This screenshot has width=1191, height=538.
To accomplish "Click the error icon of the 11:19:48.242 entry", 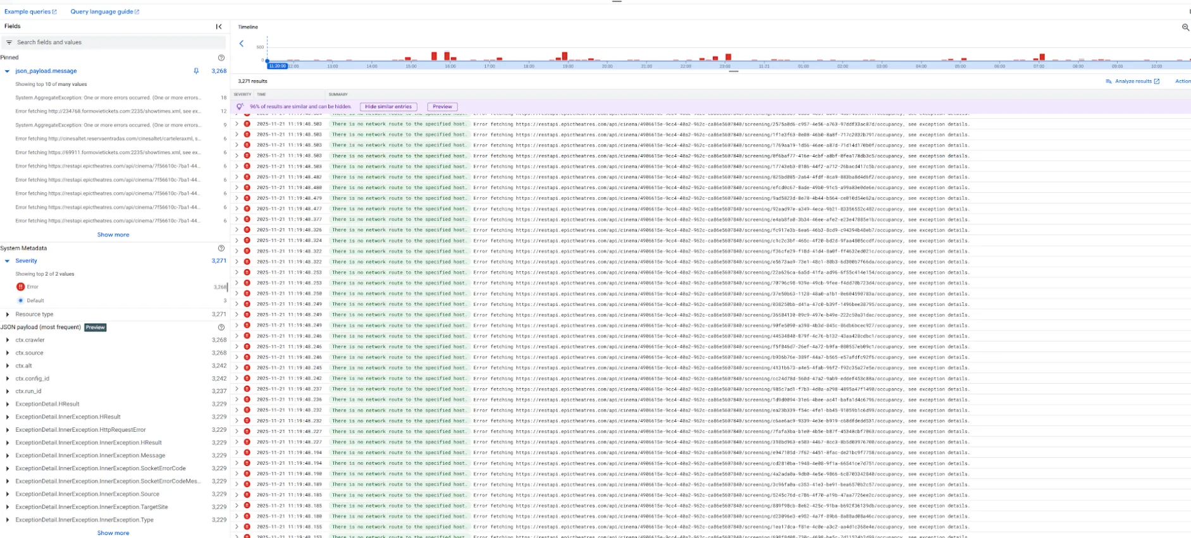I will tap(247, 379).
